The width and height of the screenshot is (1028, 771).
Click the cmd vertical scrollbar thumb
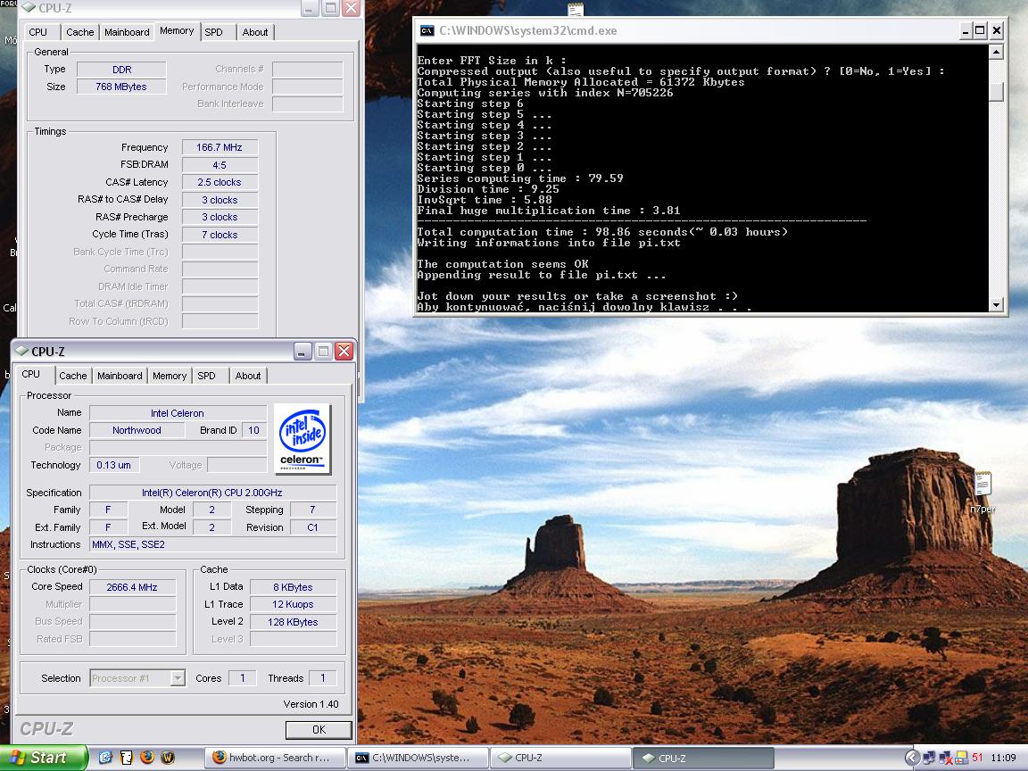(996, 91)
